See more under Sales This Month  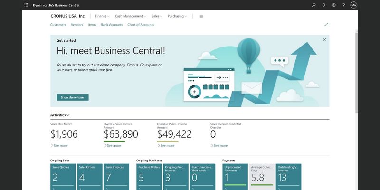[59, 146]
